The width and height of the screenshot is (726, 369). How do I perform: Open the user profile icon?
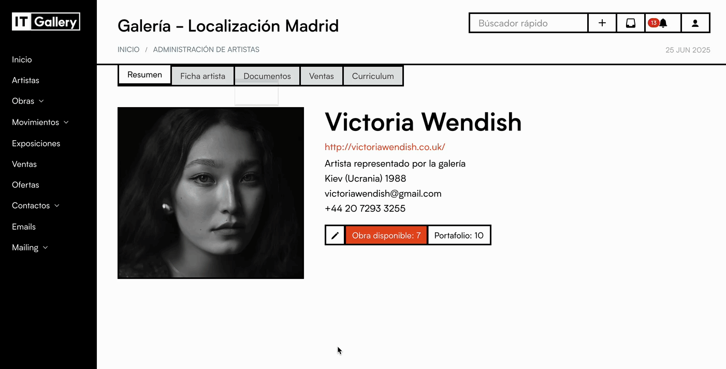[695, 23]
